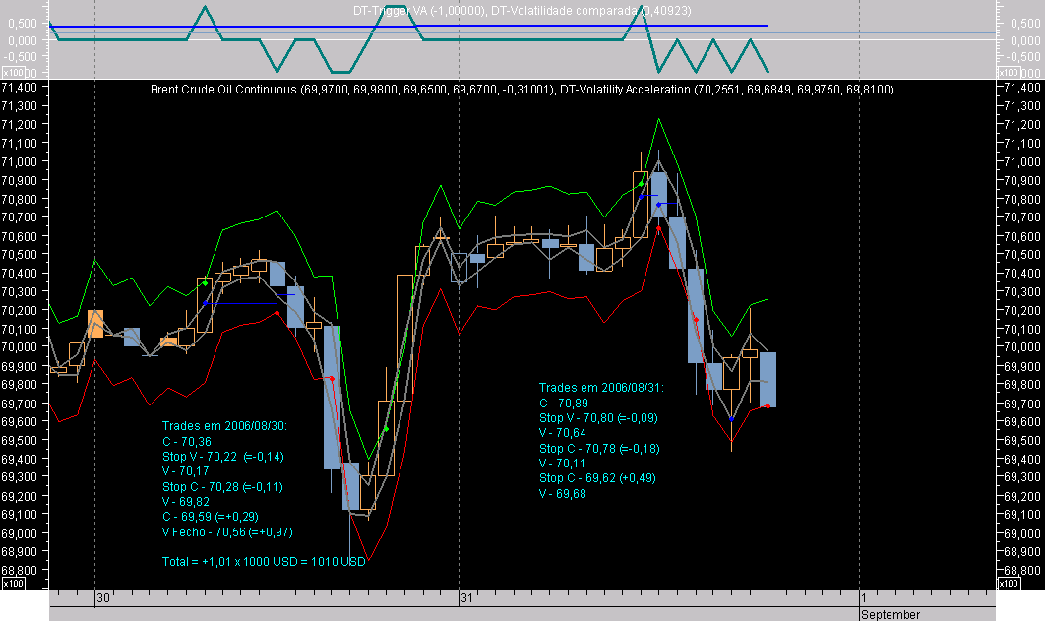Click the x100 icon beside the left price scale
Image resolution: width=1045 pixels, height=621 pixels.
pyautogui.click(x=13, y=583)
